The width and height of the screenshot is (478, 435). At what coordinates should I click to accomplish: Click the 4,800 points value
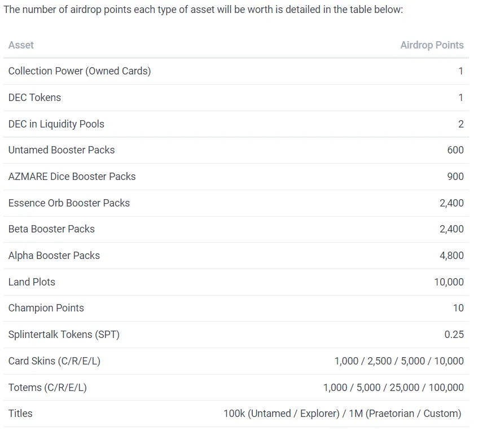coord(452,256)
